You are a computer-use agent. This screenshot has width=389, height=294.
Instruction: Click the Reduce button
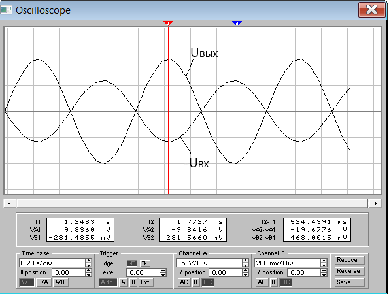pos(350,260)
